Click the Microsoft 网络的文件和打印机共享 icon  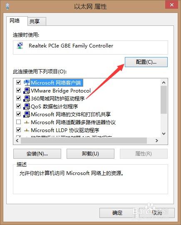point(27,114)
